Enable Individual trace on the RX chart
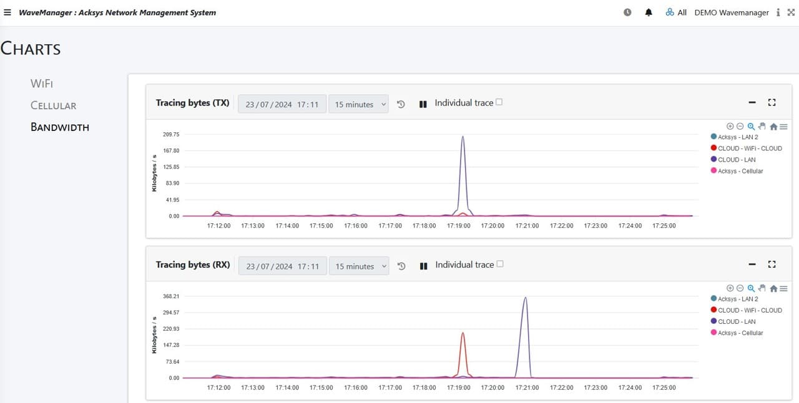 tap(501, 263)
